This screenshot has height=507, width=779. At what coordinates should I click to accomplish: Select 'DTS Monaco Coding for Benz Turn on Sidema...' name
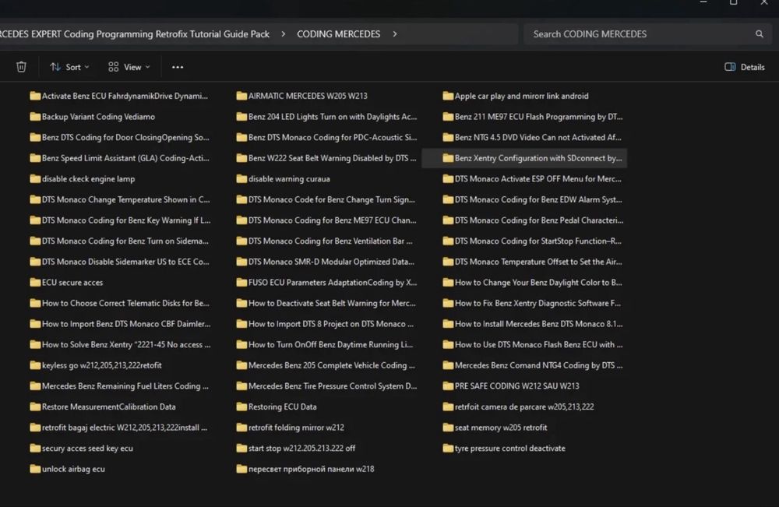(x=125, y=241)
